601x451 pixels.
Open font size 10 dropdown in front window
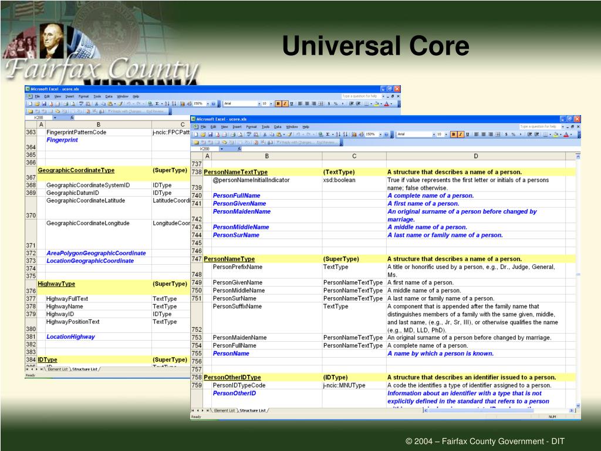(446, 134)
